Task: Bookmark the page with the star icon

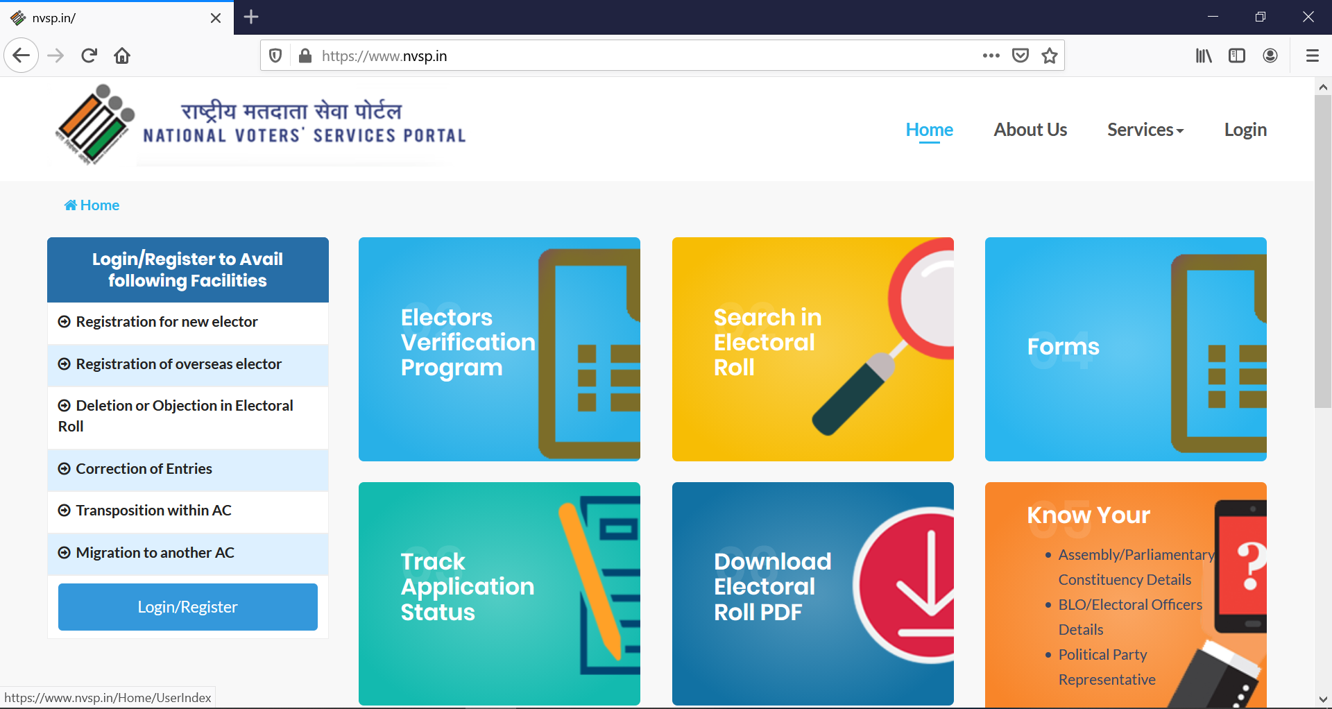Action: (x=1050, y=55)
